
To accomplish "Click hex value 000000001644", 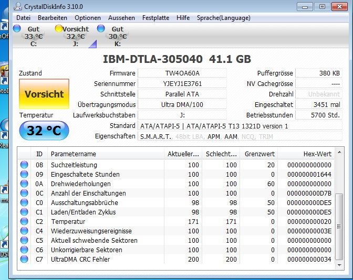I will pos(309,175).
